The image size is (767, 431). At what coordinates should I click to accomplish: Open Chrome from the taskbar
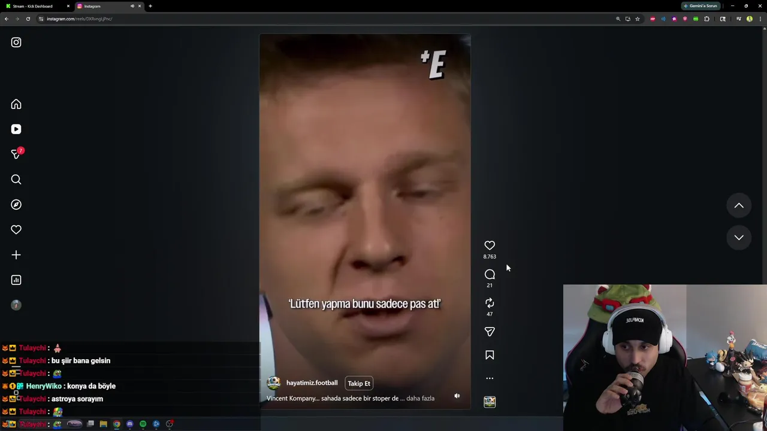click(117, 424)
